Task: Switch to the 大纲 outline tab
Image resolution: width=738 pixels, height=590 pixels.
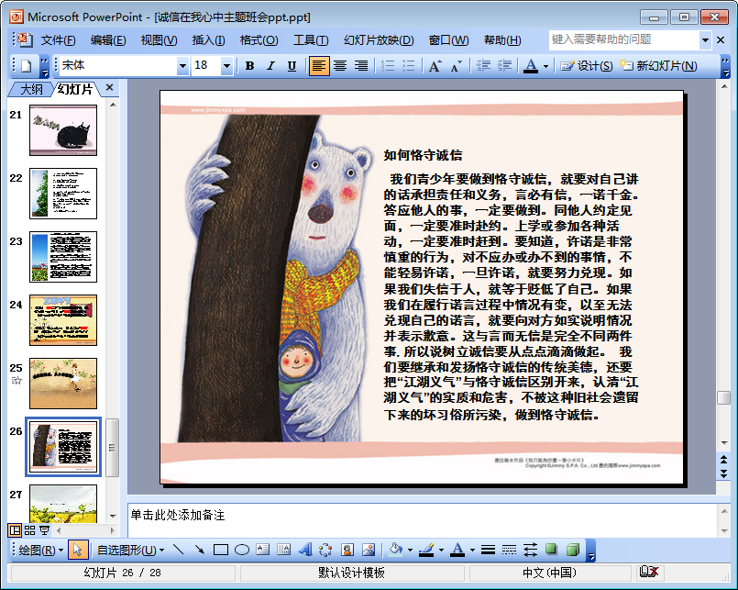Action: point(31,89)
